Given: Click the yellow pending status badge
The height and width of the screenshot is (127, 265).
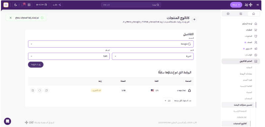Looking at the screenshot, I should pyautogui.click(x=96, y=90).
